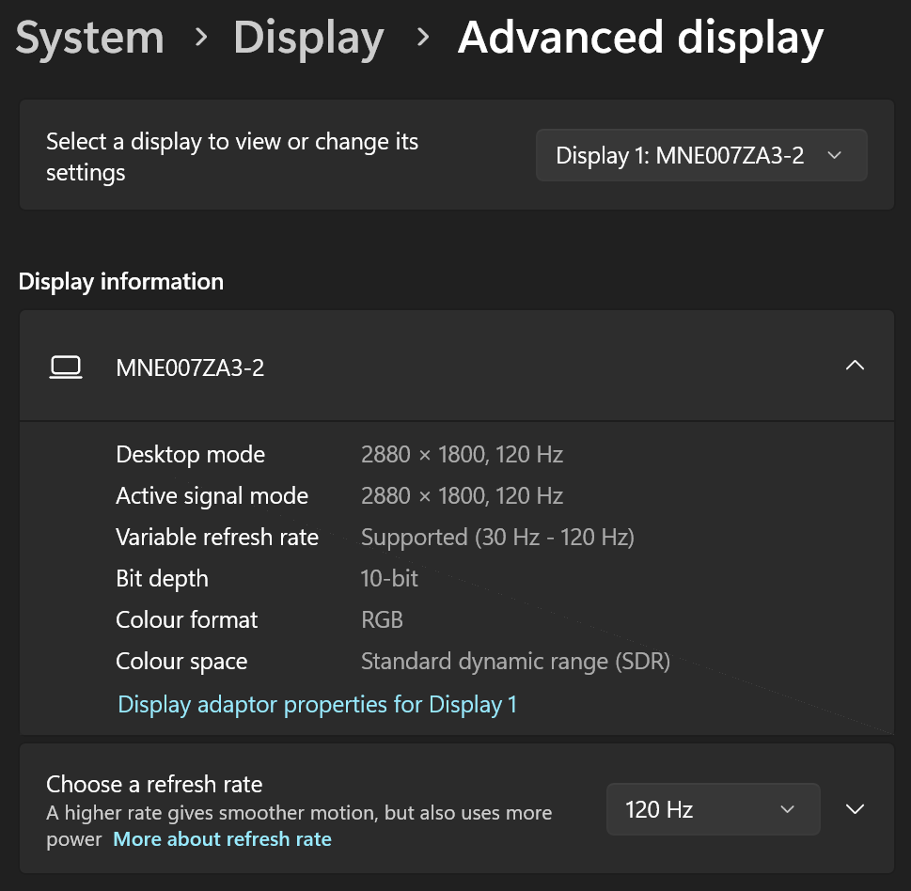Viewport: 911px width, 891px height.
Task: Click the Display information heading
Action: coord(121,282)
